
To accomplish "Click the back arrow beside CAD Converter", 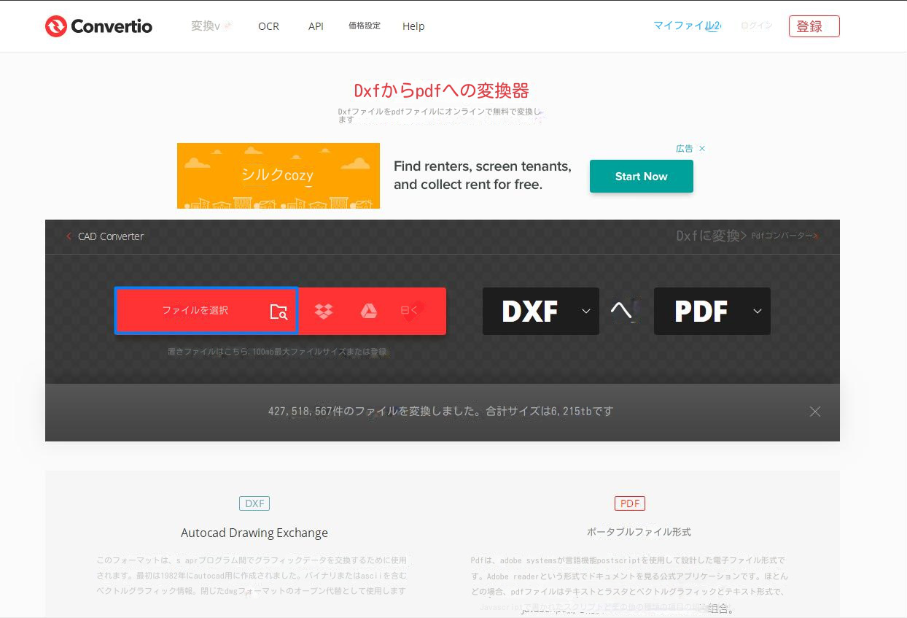I will 69,236.
